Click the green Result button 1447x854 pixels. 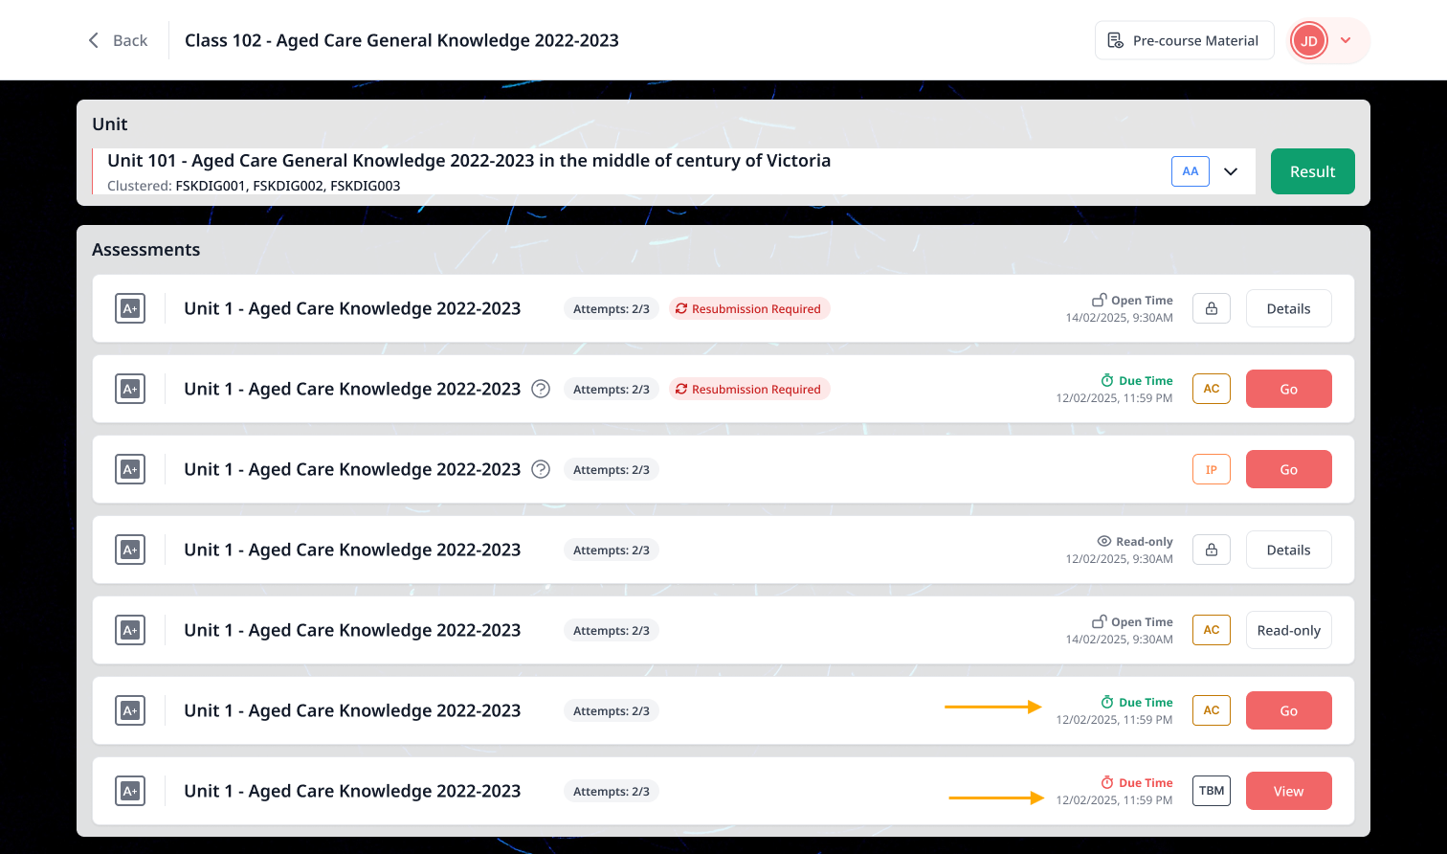coord(1313,171)
